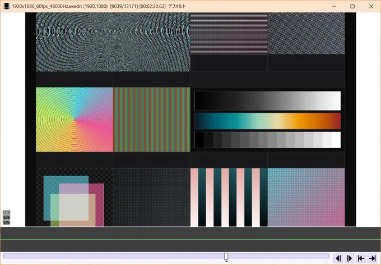The height and width of the screenshot is (265, 381).
Task: Click the 1/3 zoom label
Action: [6, 223]
